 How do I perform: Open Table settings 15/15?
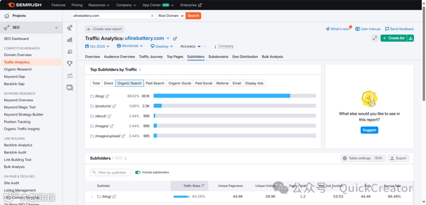click(x=363, y=158)
